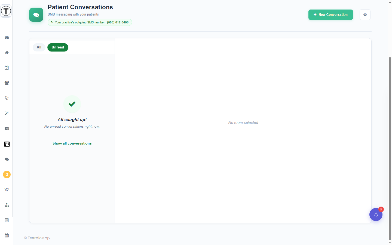Open the list table icon in sidebar
392x245 pixels.
[x=7, y=144]
